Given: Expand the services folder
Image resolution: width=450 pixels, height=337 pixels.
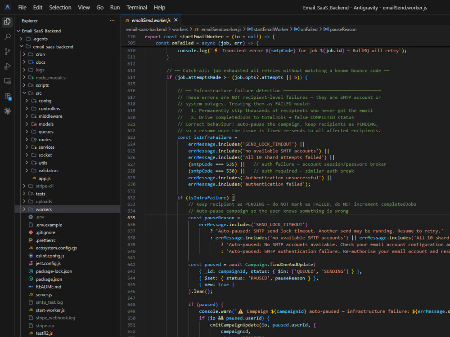Looking at the screenshot, I should click(x=46, y=147).
